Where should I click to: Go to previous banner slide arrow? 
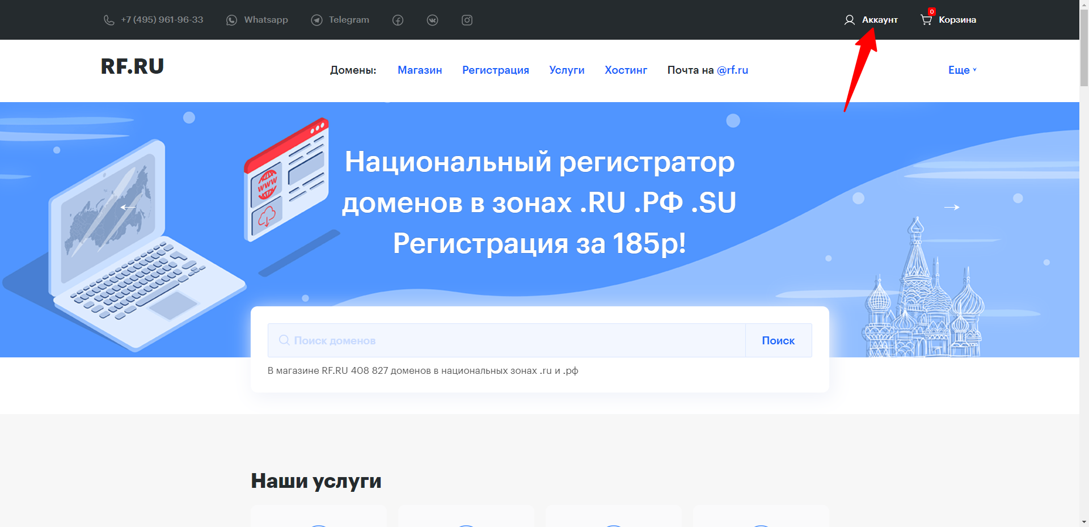[x=128, y=208]
